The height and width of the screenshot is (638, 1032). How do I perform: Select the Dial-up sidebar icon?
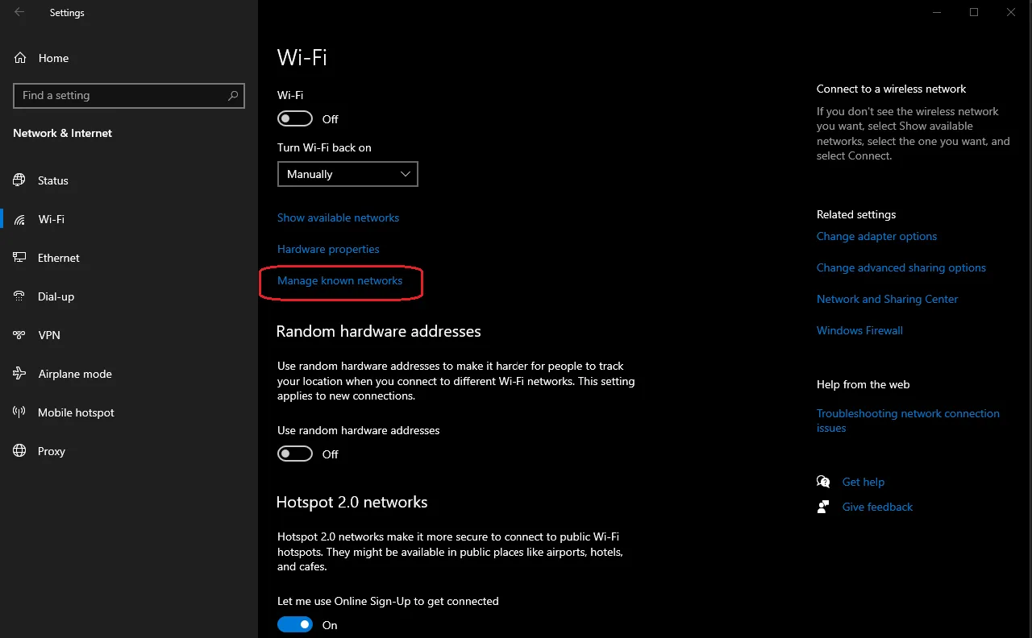[19, 296]
